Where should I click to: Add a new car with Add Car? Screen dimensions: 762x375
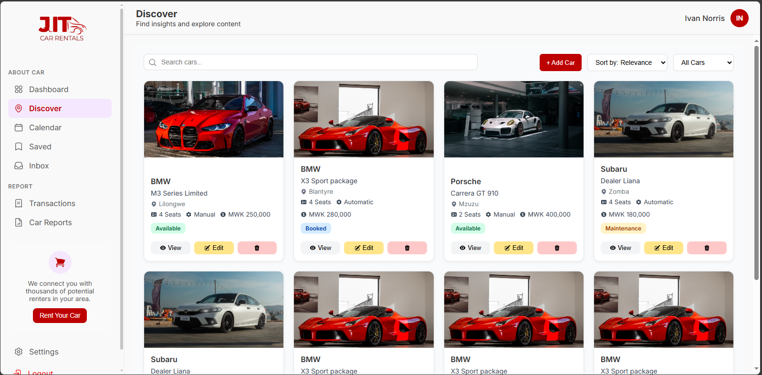point(560,62)
